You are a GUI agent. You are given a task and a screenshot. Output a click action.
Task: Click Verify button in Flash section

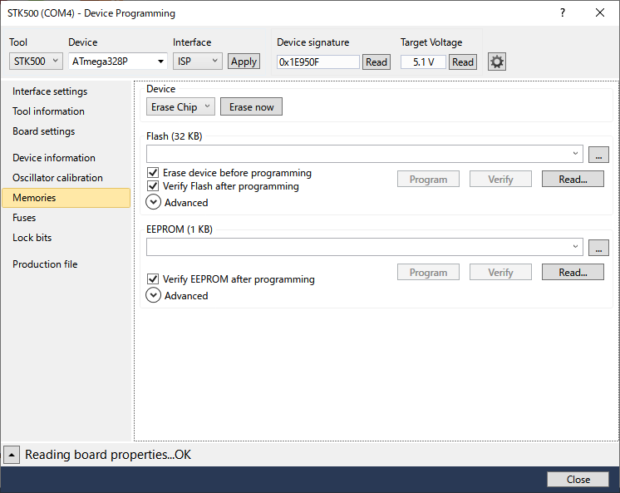[x=500, y=180]
